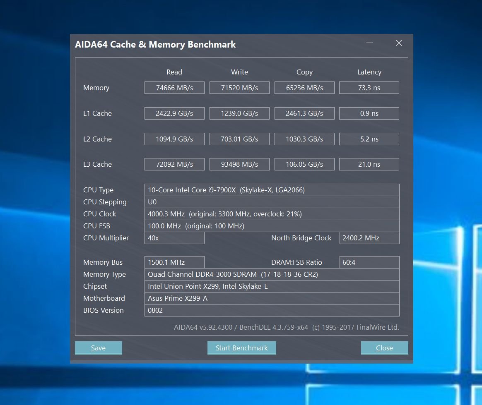The height and width of the screenshot is (405, 482).
Task: Minimize the AIDA64 benchmark window
Action: pos(369,43)
